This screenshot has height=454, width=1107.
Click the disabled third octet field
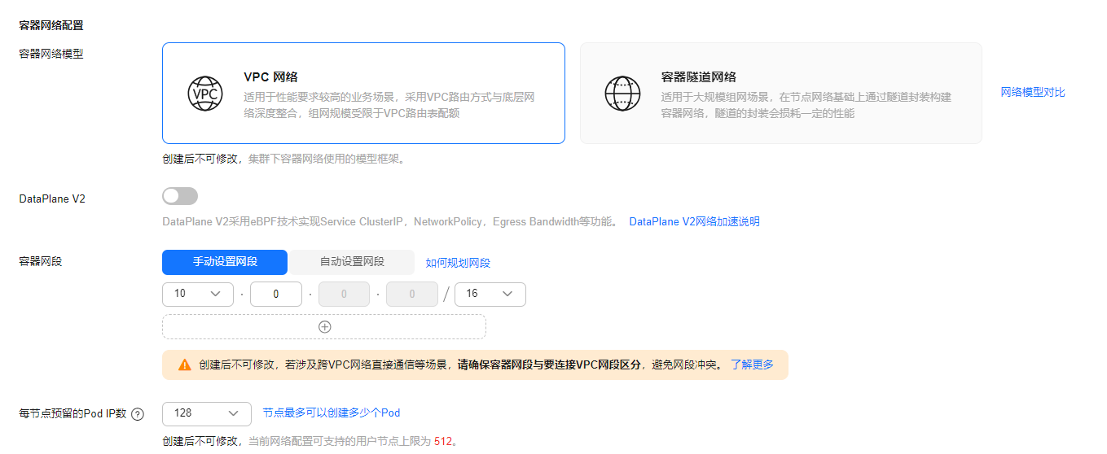pyautogui.click(x=344, y=295)
